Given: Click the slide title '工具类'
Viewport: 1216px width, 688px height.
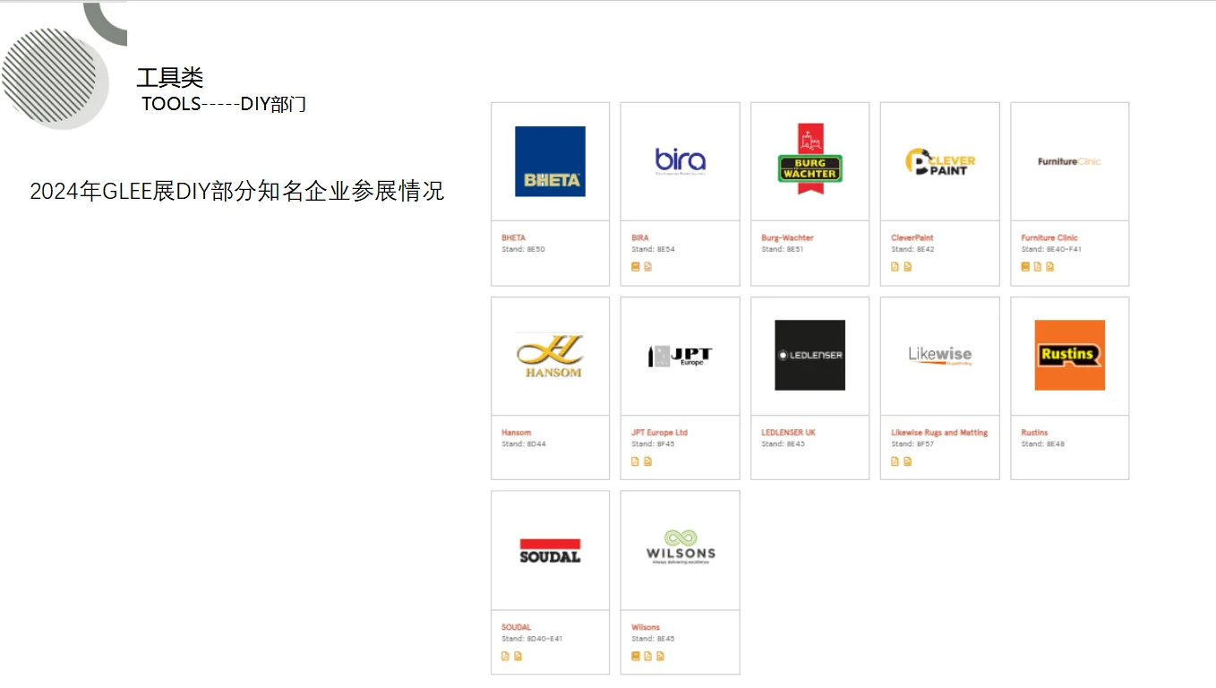Looking at the screenshot, I should pos(170,78).
